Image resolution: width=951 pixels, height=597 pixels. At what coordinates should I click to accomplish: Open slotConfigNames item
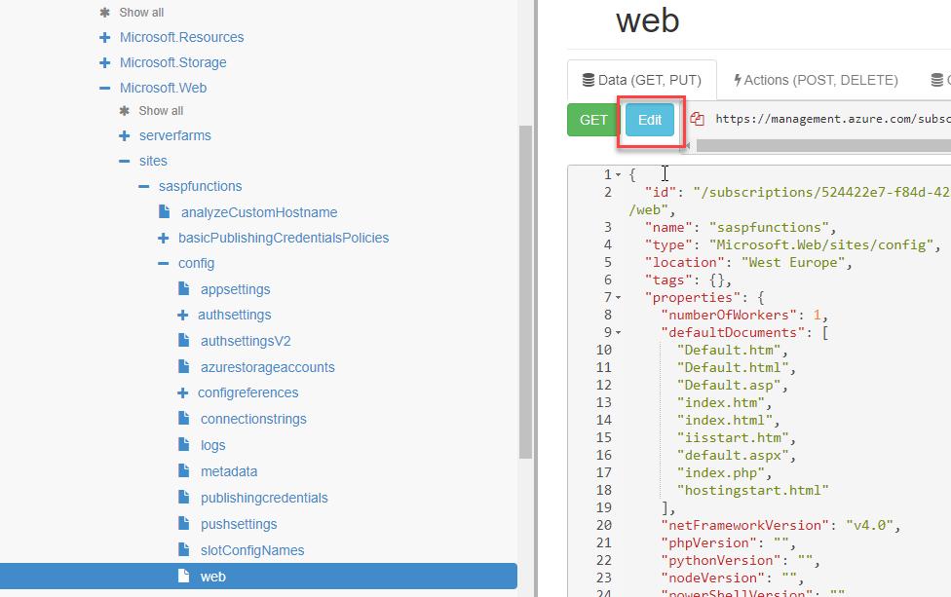click(x=252, y=550)
